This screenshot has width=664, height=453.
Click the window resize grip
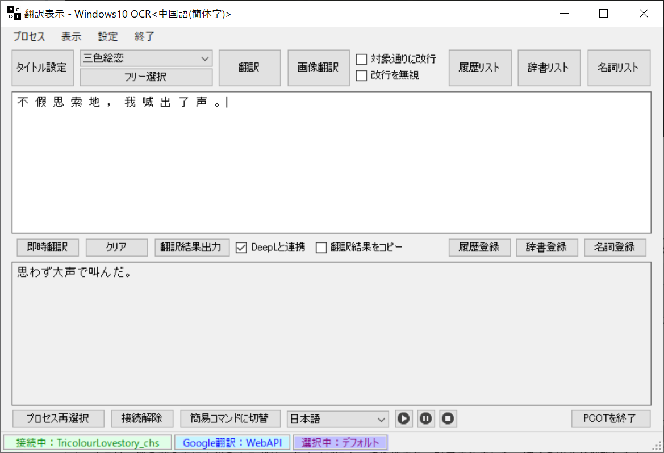(x=657, y=446)
